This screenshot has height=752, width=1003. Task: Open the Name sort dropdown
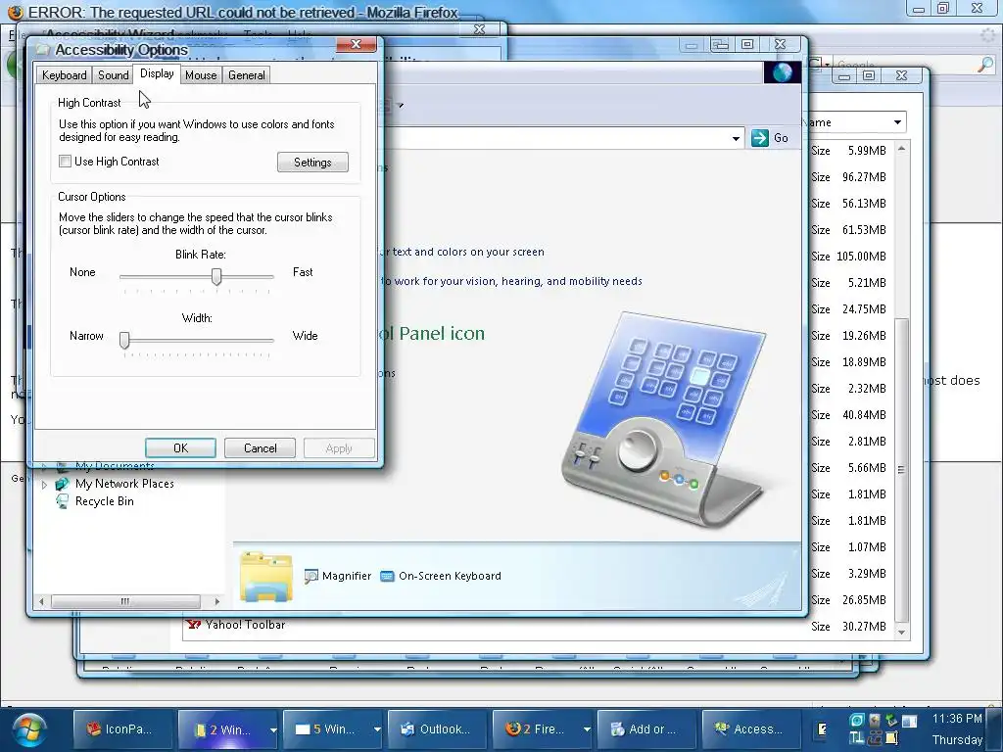[x=897, y=122]
